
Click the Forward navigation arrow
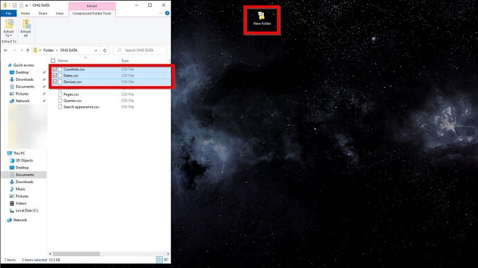[14, 50]
